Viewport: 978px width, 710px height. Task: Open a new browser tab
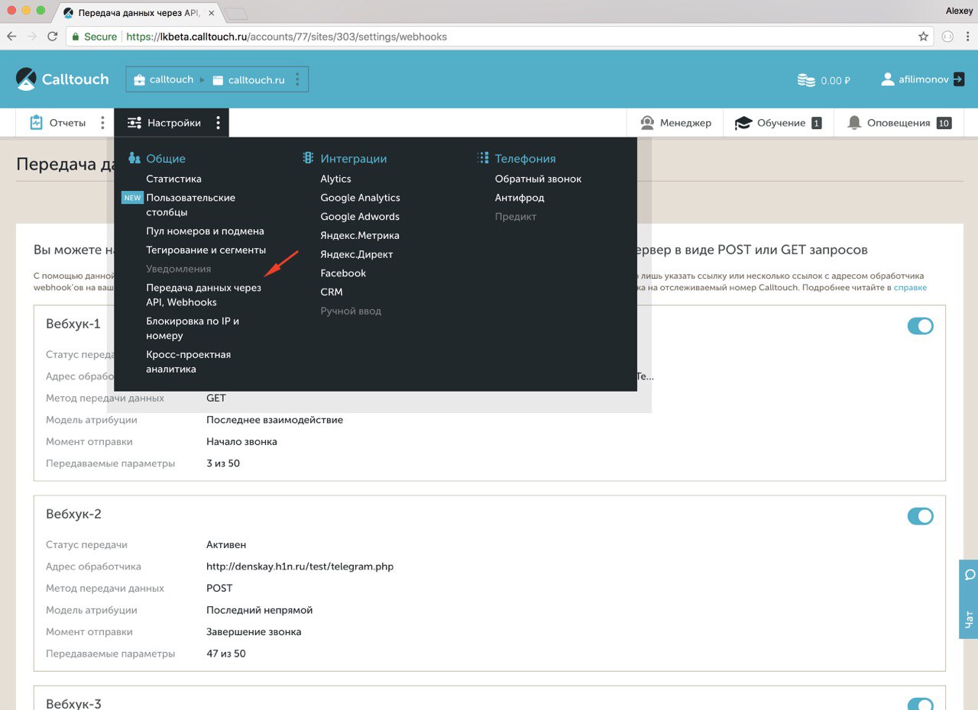pyautogui.click(x=236, y=14)
